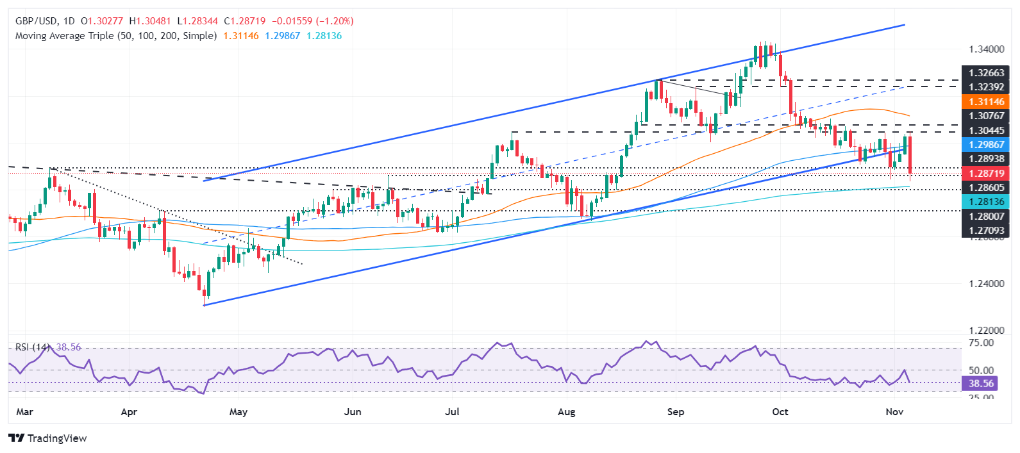Click the 1.30445 level tag on price axis
Image resolution: width=1020 pixels, height=453 pixels.
pos(985,131)
